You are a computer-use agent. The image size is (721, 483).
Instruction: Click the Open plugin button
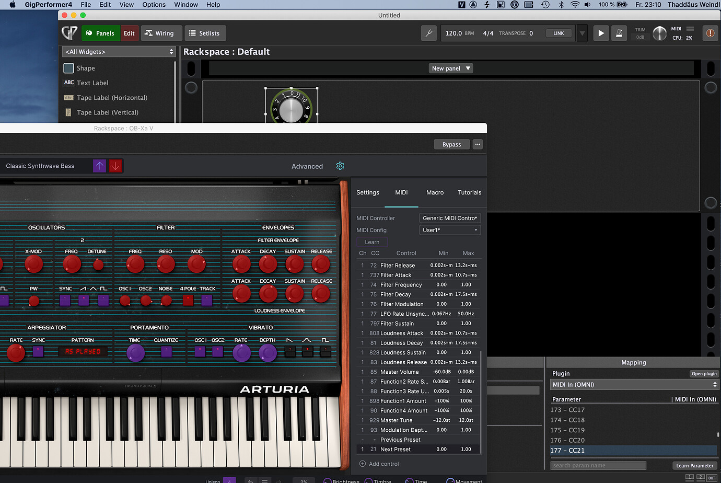click(x=704, y=374)
